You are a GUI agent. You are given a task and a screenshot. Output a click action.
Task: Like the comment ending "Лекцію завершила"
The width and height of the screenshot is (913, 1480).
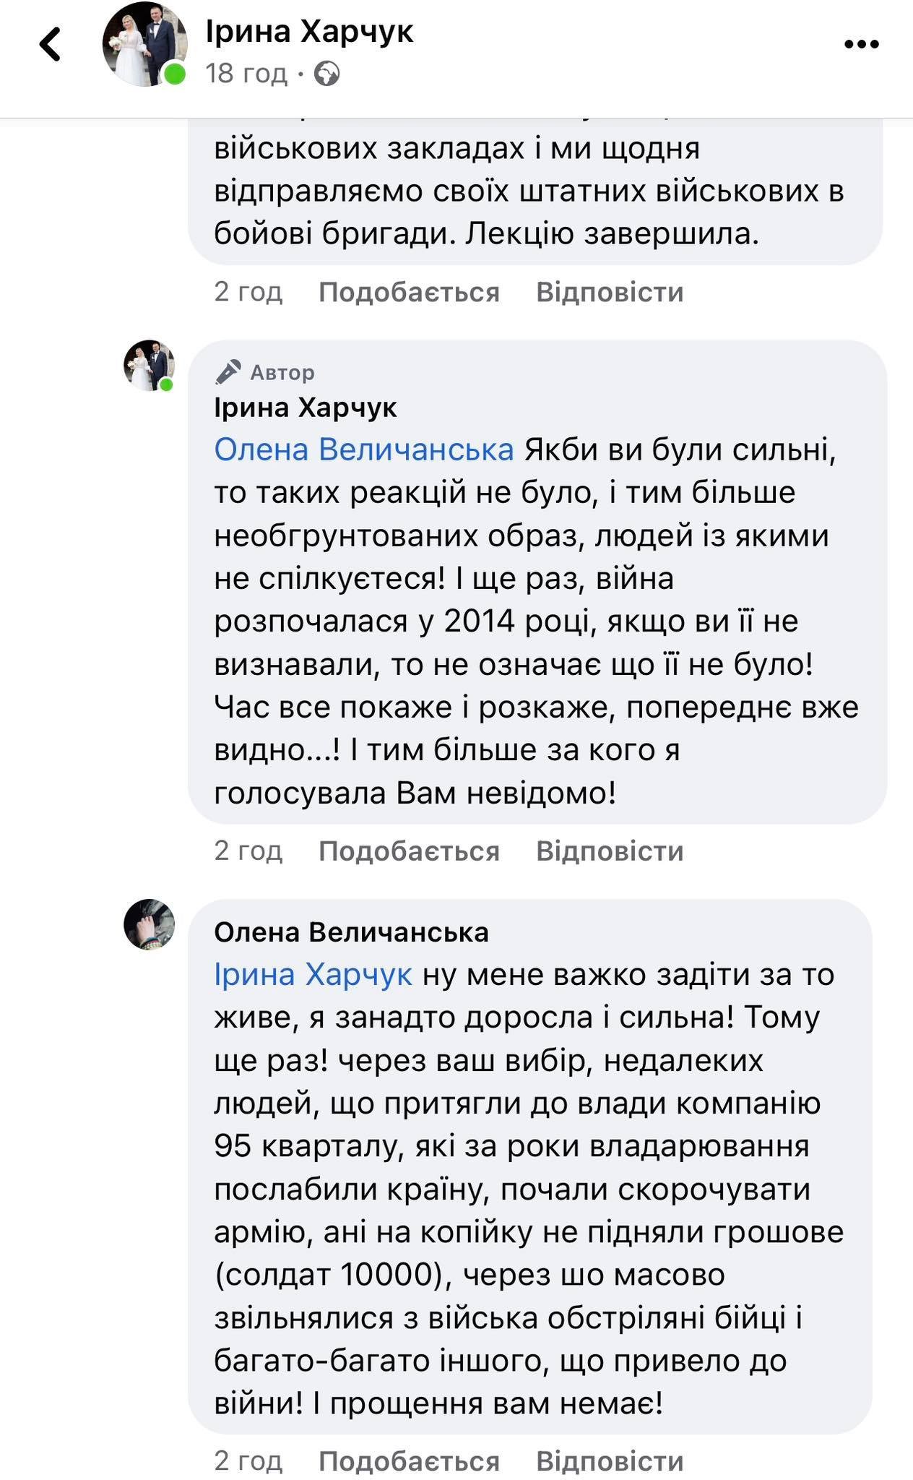coord(409,292)
